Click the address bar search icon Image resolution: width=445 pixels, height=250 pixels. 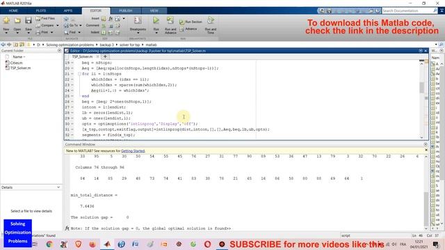442,44
